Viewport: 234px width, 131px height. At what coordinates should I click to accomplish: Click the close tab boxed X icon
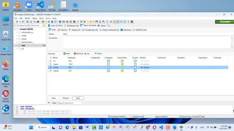tap(132, 22)
